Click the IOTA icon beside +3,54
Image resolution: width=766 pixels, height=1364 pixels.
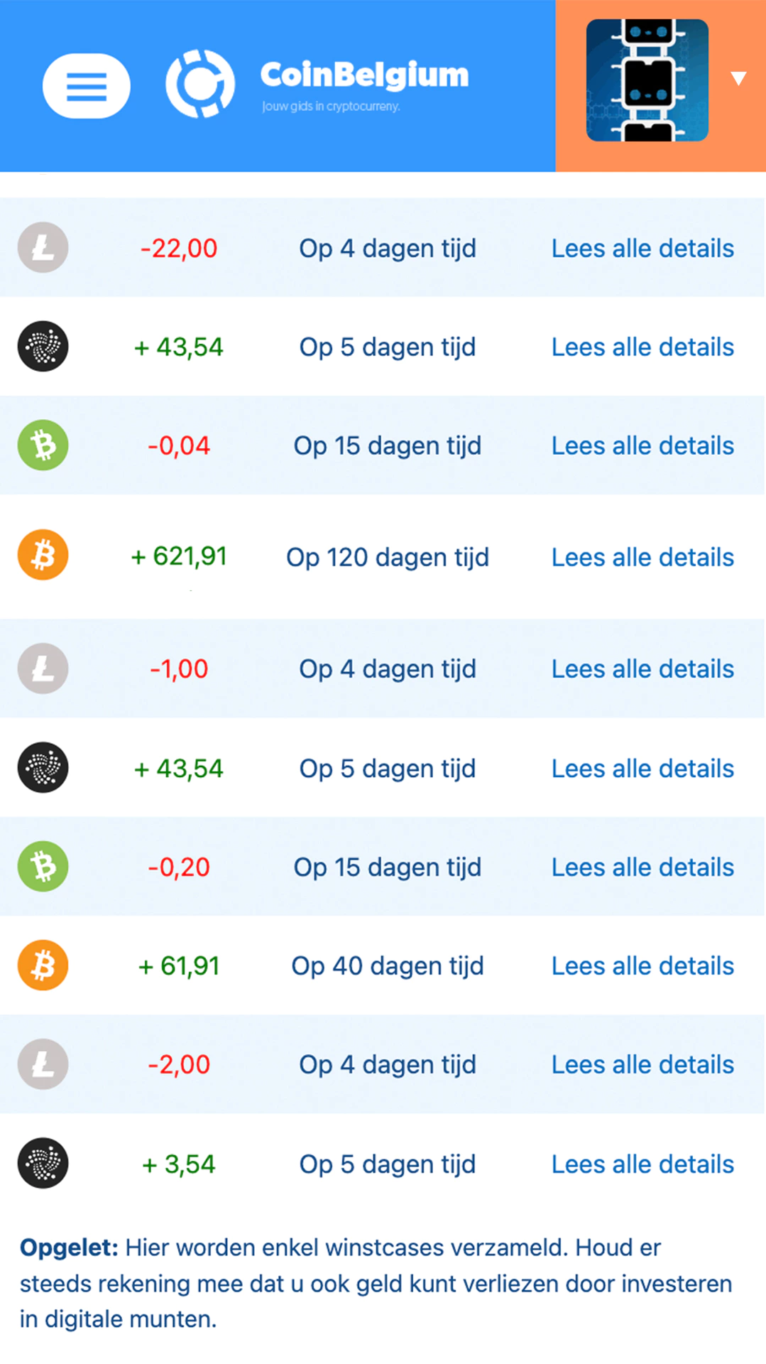[43, 1164]
